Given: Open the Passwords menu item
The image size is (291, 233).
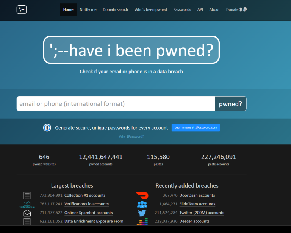Looking at the screenshot, I should click(x=182, y=9).
